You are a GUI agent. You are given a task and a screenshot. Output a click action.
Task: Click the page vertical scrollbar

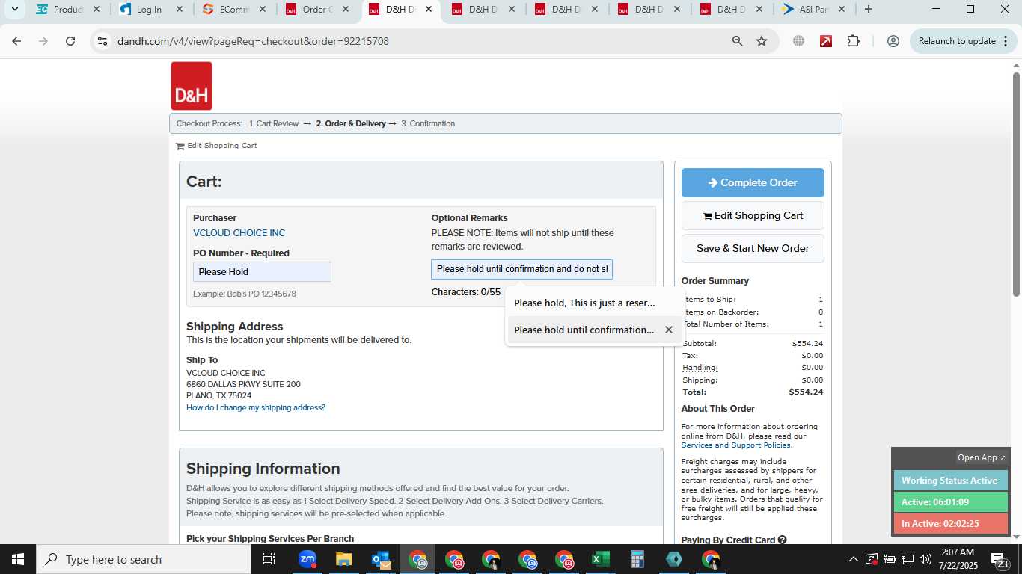1017,183
